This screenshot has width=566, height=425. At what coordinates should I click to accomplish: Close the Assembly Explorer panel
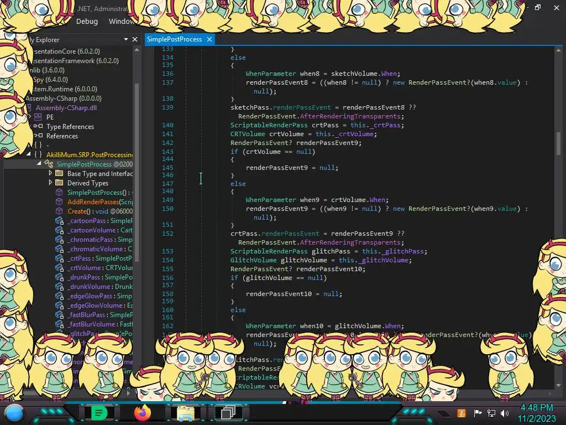(135, 39)
